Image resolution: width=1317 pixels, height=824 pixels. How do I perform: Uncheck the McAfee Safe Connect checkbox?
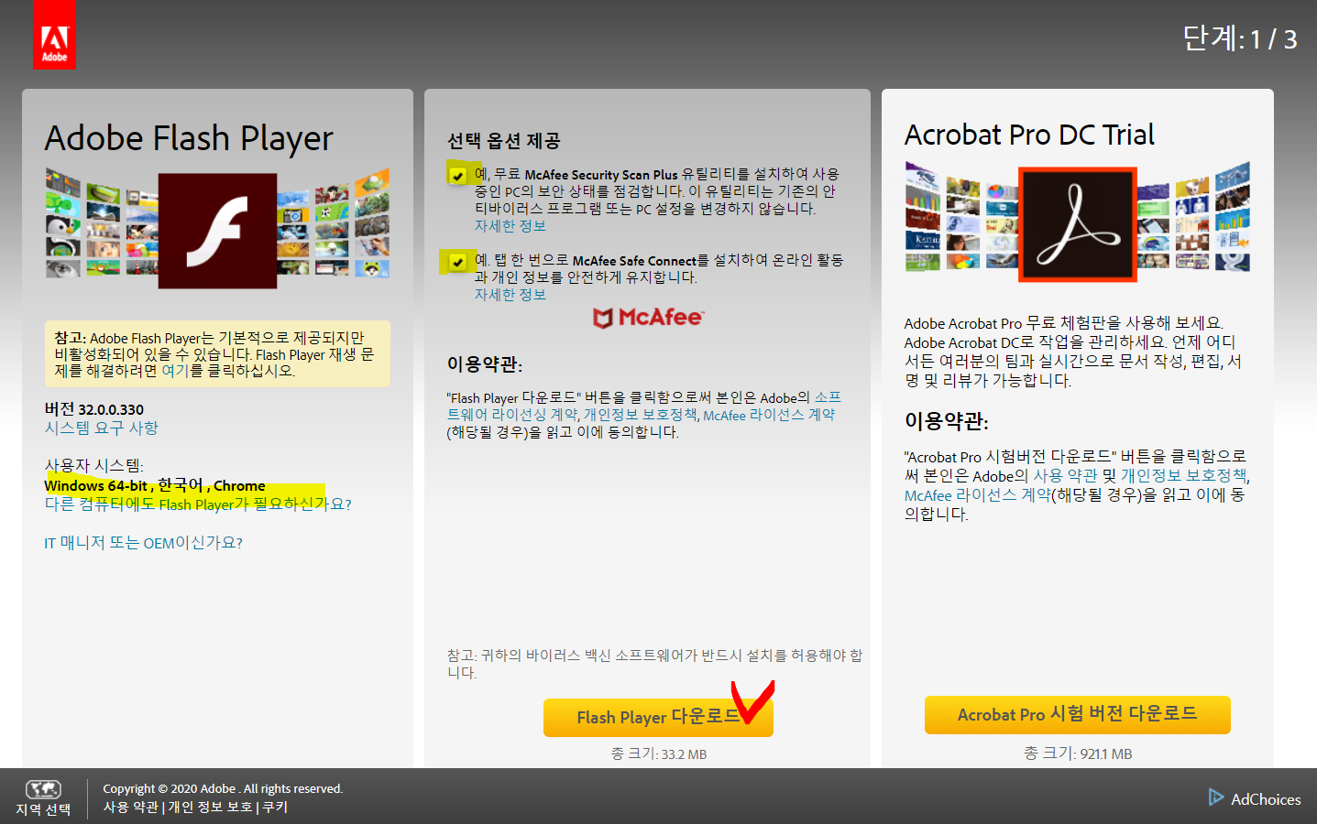click(457, 263)
